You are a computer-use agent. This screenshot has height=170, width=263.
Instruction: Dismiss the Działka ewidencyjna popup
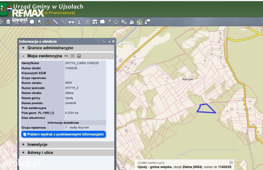(231, 162)
